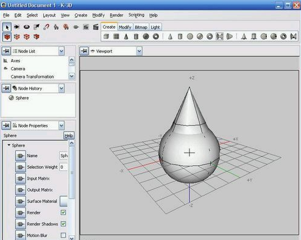Open the Node List panel dropdown
The height and width of the screenshot is (240, 301).
62,51
